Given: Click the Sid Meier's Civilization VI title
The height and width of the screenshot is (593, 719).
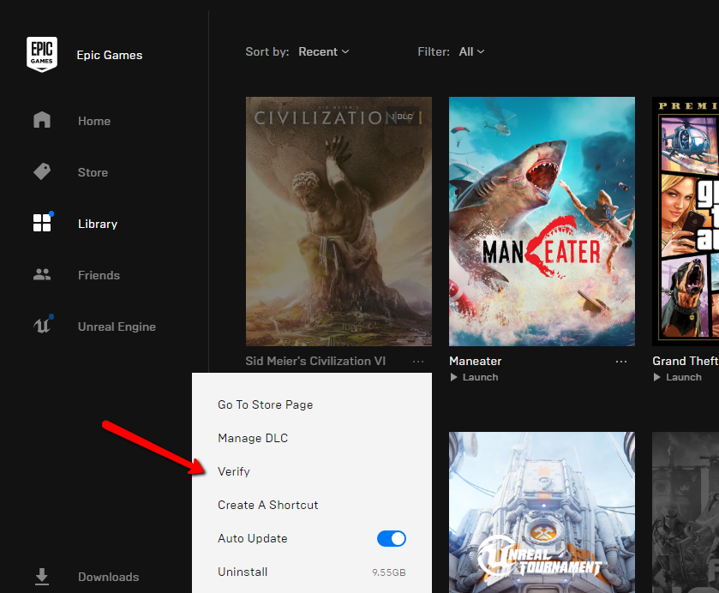Looking at the screenshot, I should coord(315,361).
